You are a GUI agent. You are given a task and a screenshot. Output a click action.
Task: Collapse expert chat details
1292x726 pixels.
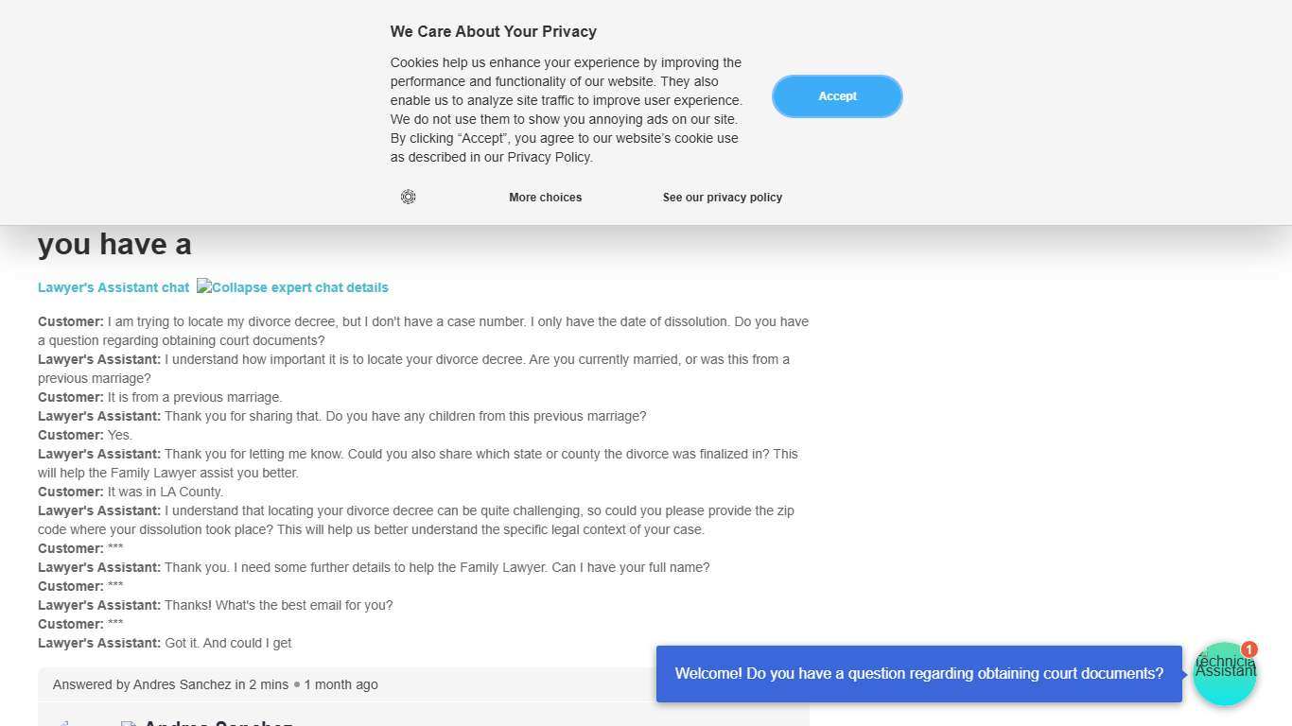click(293, 287)
